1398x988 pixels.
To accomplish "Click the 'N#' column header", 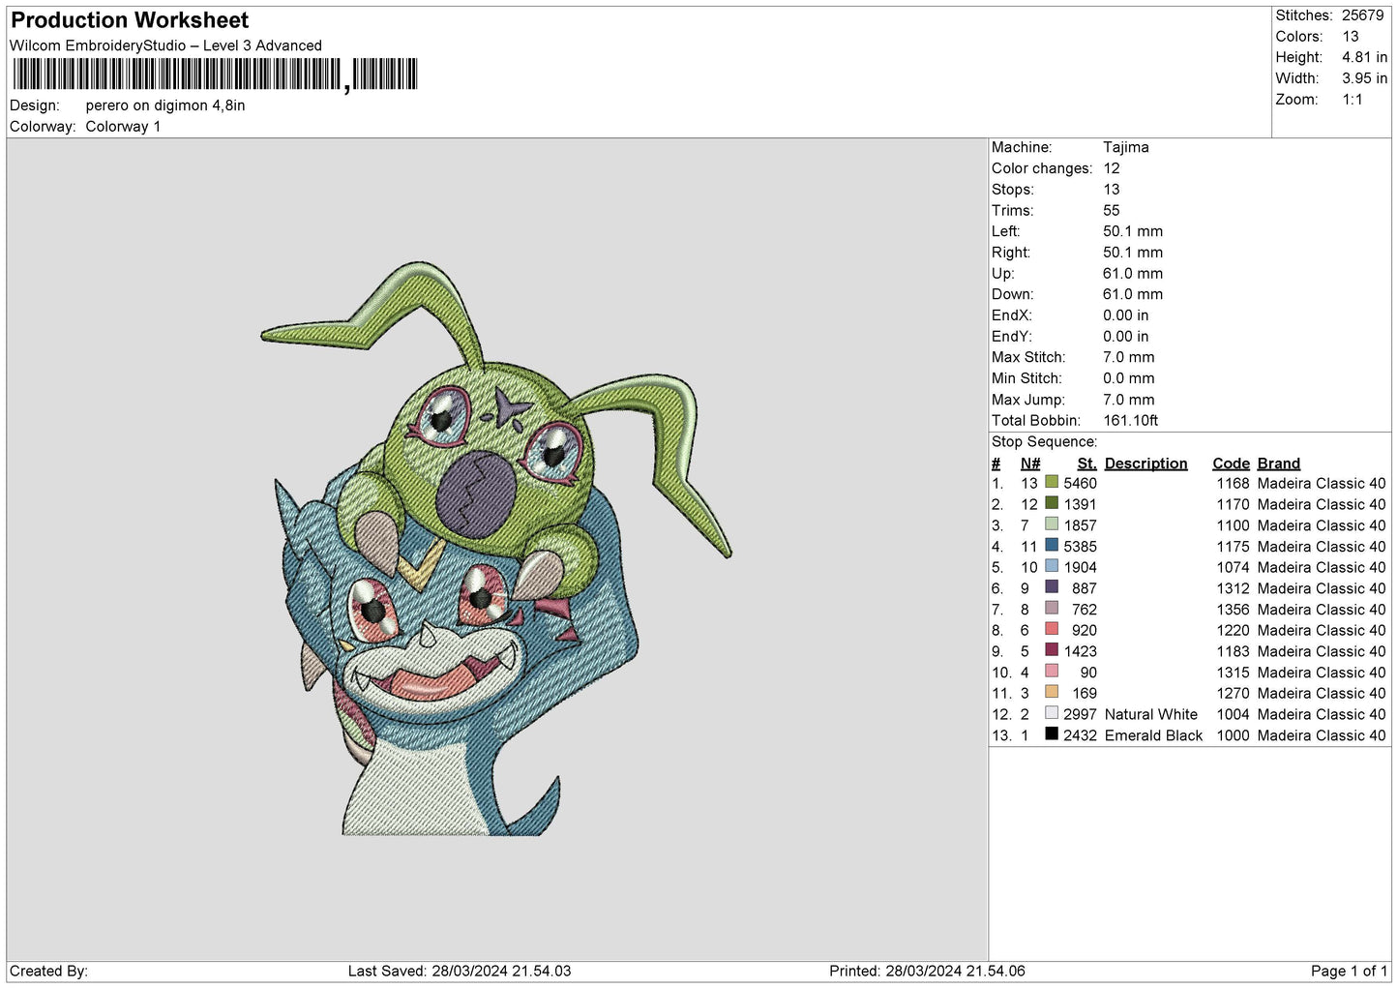I will pyautogui.click(x=1030, y=464).
